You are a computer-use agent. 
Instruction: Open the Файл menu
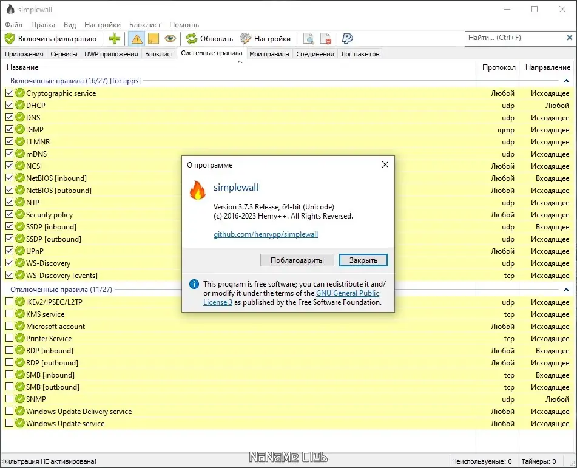[13, 25]
